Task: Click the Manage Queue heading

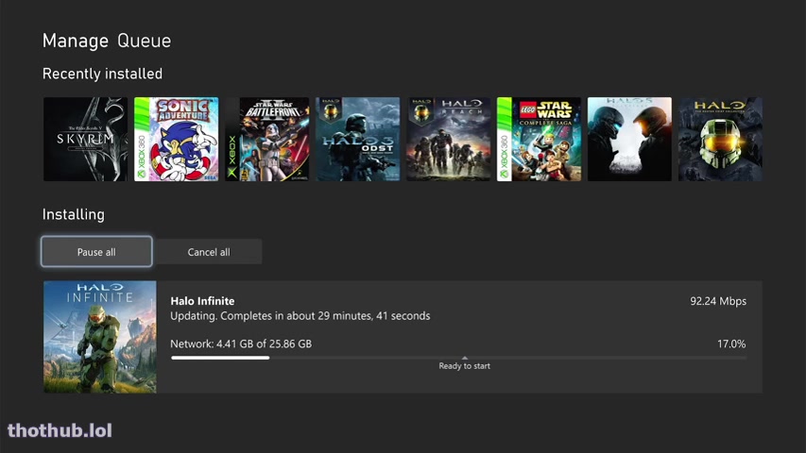Action: (x=107, y=41)
